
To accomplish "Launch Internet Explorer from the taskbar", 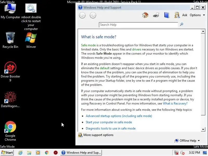I will click(x=20, y=153).
